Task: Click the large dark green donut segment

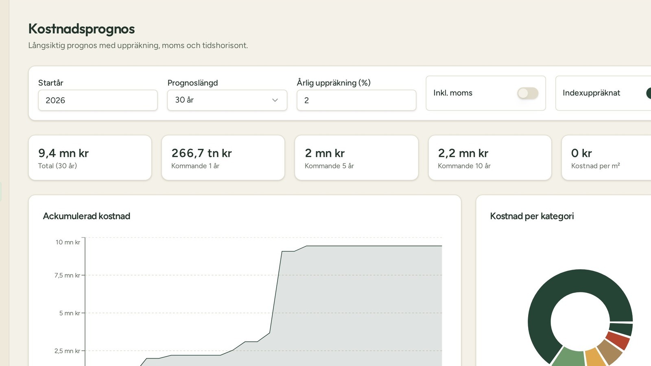Action: (x=545, y=297)
